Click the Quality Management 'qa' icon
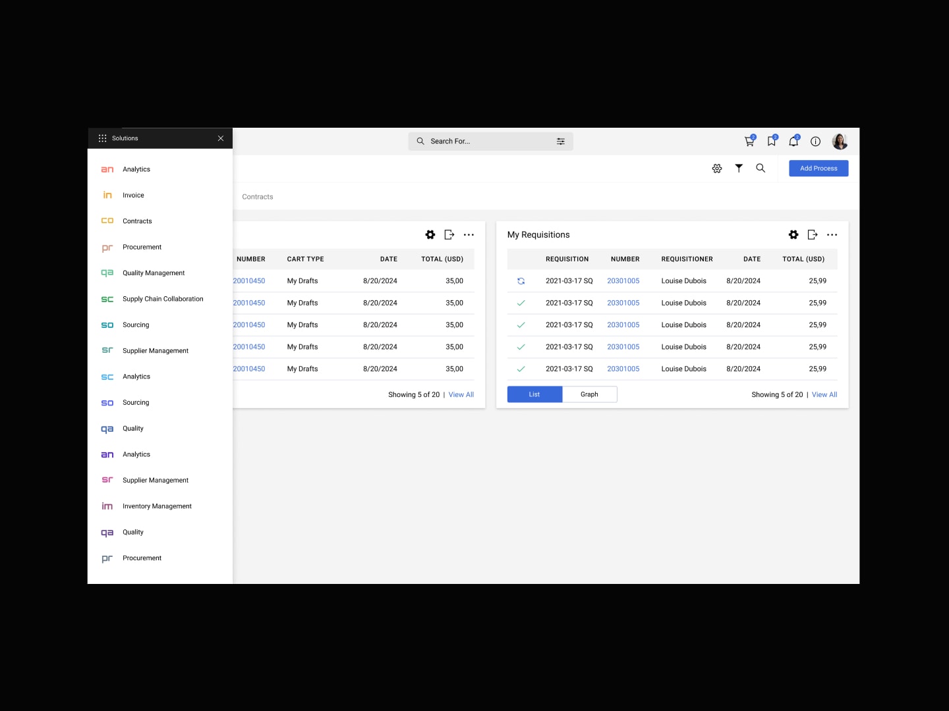This screenshot has height=711, width=949. coord(107,273)
